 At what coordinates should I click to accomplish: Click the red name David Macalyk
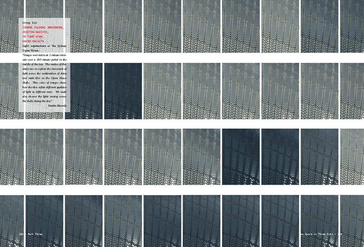[33, 41]
